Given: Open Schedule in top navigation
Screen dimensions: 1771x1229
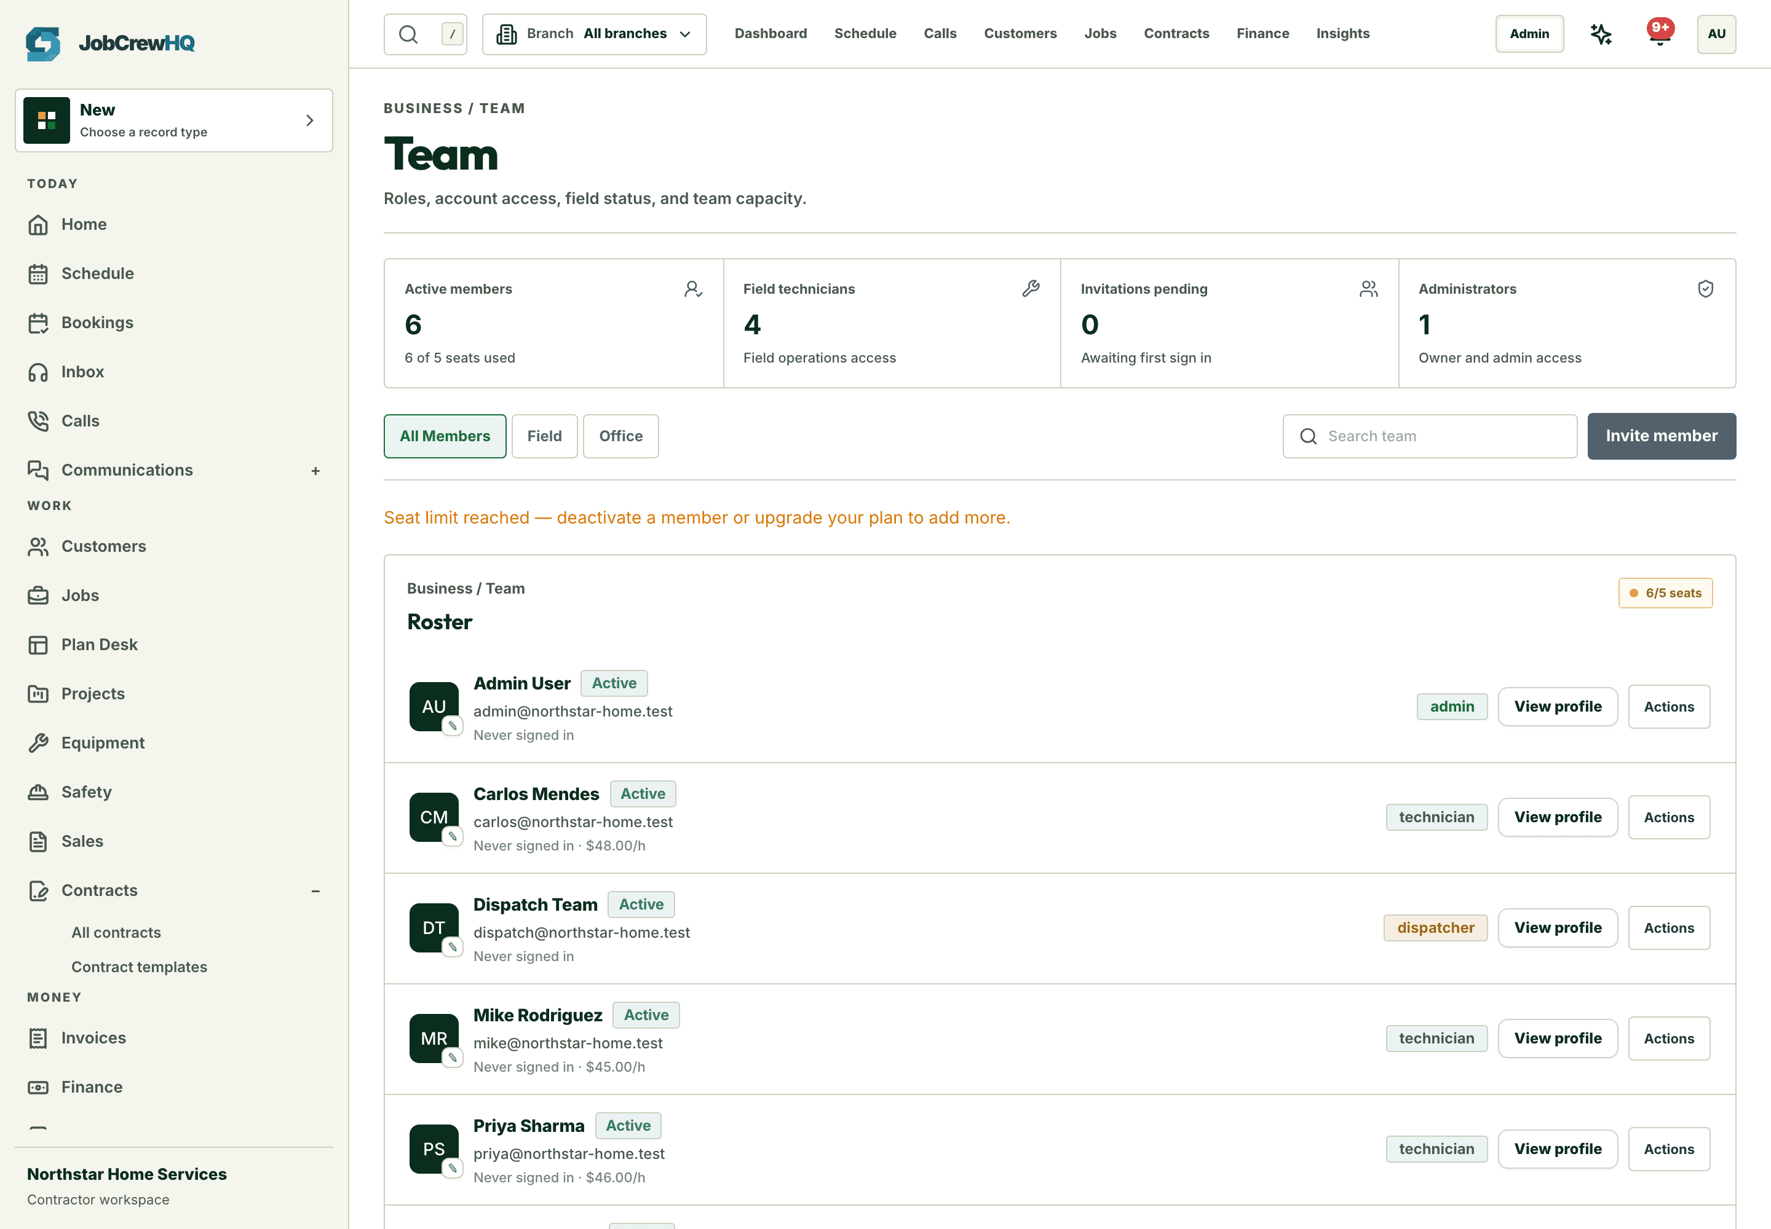Looking at the screenshot, I should pos(865,34).
